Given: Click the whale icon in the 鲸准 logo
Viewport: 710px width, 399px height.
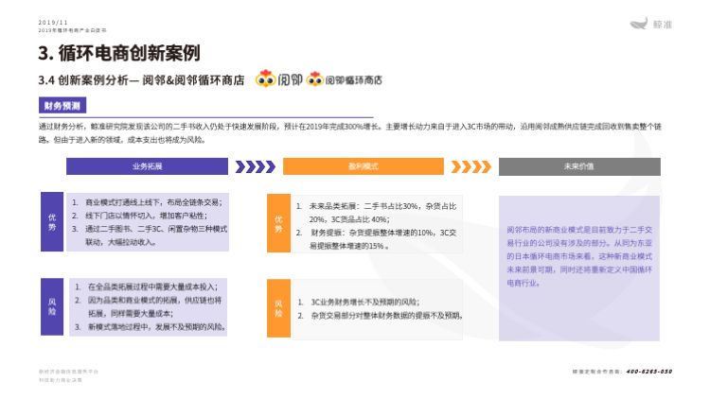Looking at the screenshot, I should 639,24.
